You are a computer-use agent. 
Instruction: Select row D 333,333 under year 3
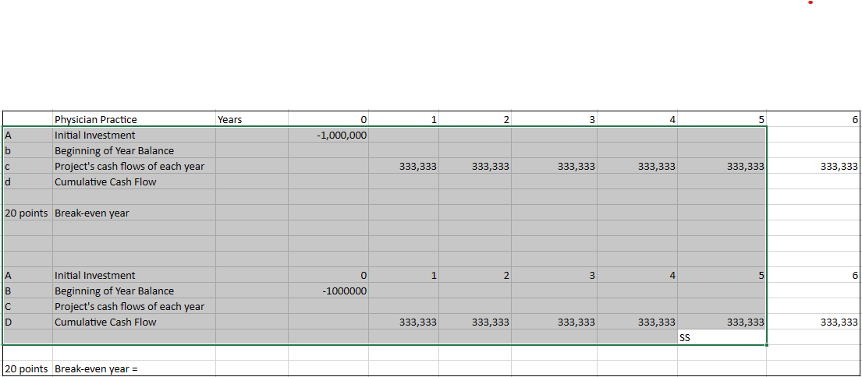click(x=554, y=322)
